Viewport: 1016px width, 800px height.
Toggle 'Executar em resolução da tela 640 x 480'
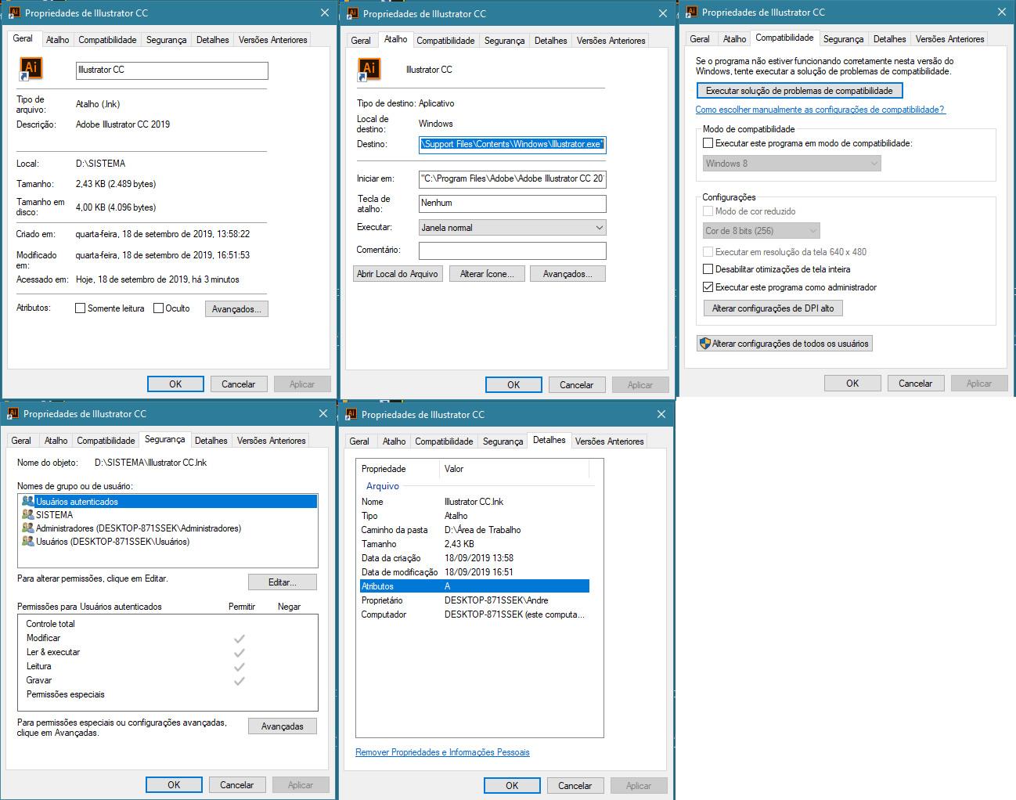(x=708, y=252)
